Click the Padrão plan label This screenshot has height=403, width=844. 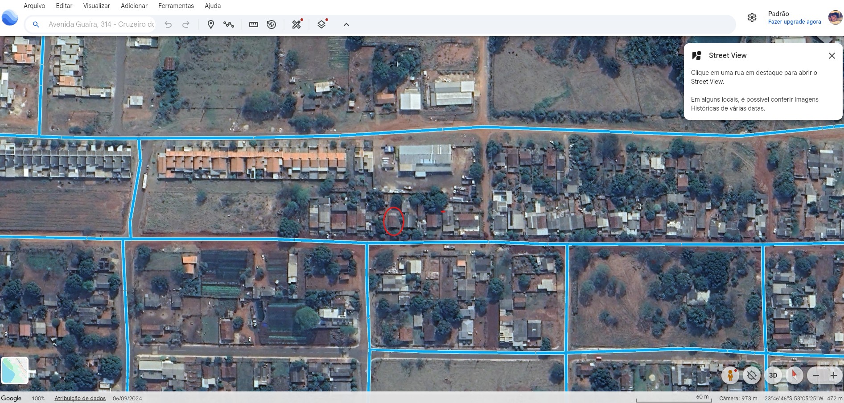778,14
